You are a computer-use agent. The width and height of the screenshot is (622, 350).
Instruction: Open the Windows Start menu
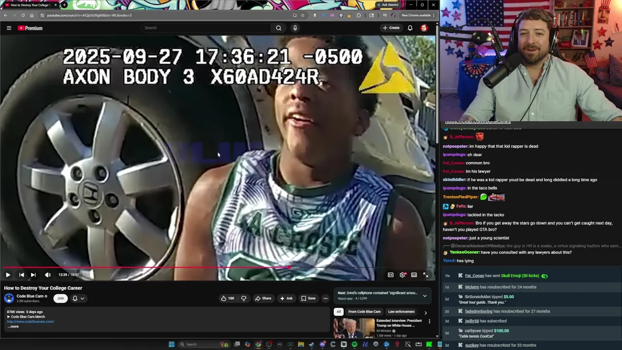(x=172, y=344)
